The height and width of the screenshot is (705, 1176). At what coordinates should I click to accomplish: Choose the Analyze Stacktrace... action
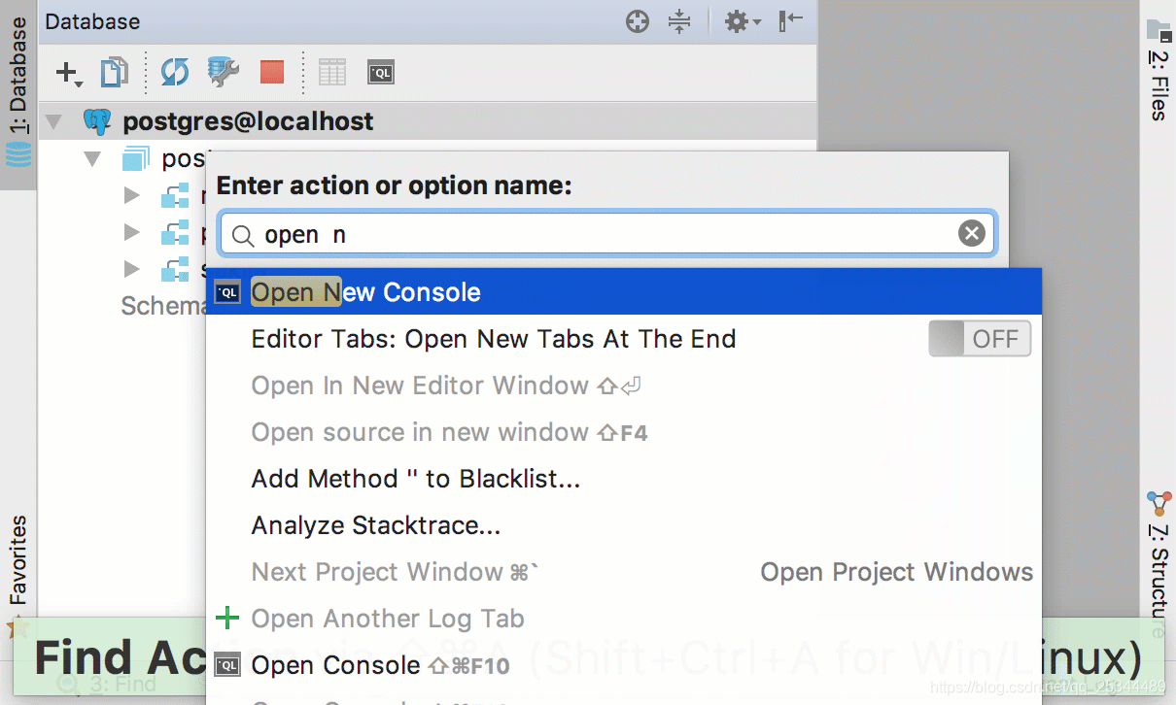click(x=376, y=525)
